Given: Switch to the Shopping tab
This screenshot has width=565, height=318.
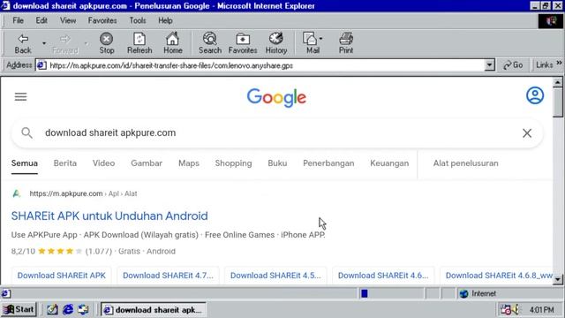Looking at the screenshot, I should point(233,163).
